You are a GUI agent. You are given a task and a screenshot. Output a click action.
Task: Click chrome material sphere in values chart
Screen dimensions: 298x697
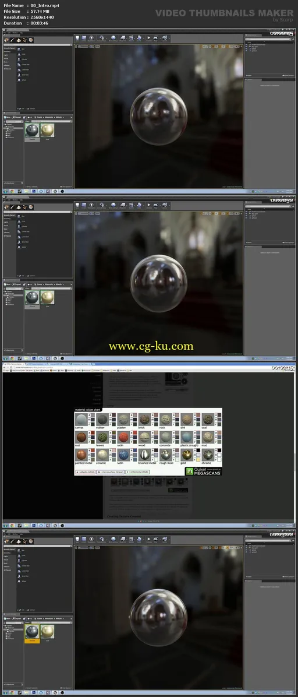coord(207,455)
